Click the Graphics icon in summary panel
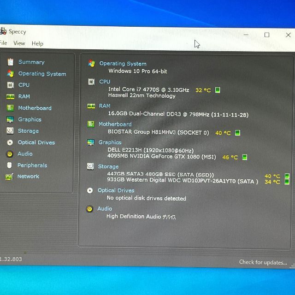The height and width of the screenshot is (295, 295). [91, 142]
